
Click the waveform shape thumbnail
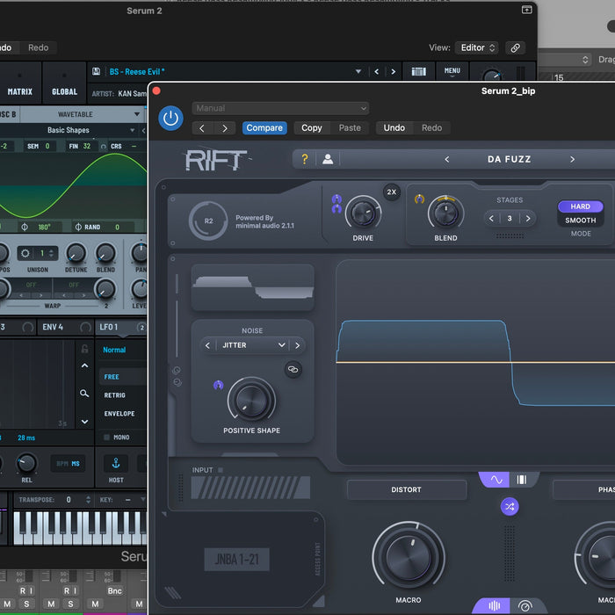[253, 287]
